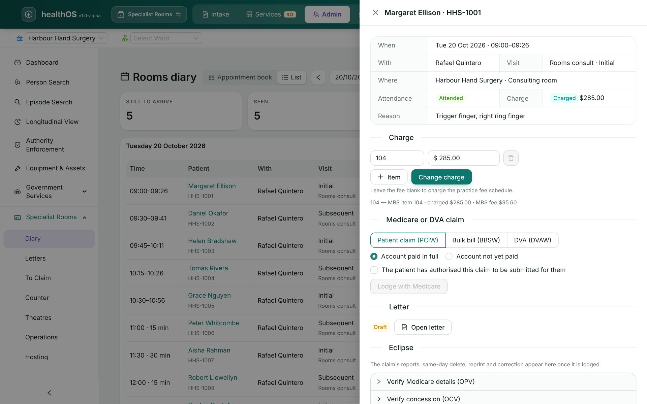647x404 pixels.
Task: Click the Intake document icon
Action: coord(205,14)
